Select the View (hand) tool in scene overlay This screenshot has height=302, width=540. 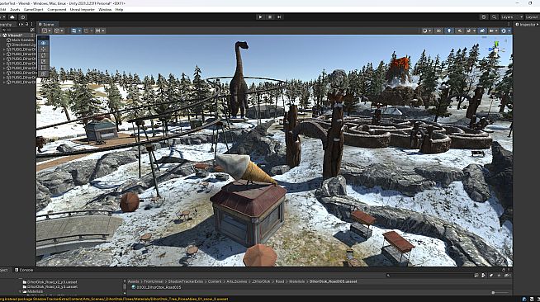(x=44, y=43)
